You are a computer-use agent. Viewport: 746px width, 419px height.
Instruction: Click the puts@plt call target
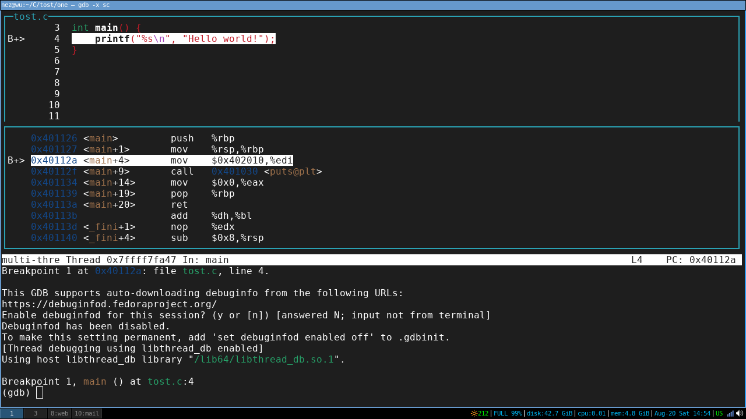point(293,172)
